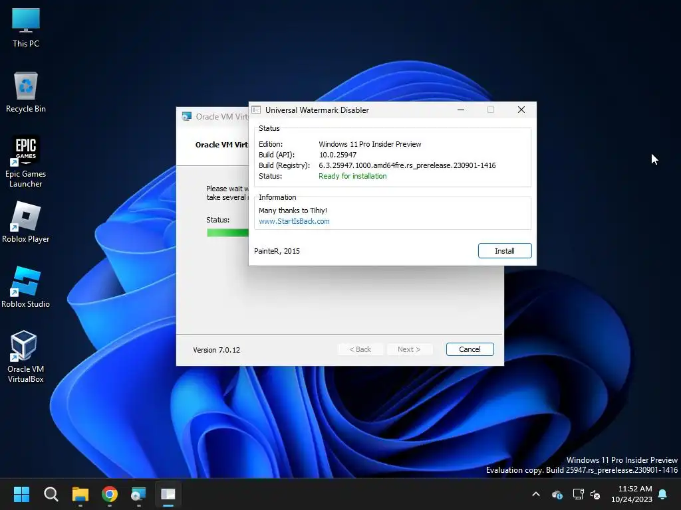Select the 'Windows 11 Pro Insider Preview' edition text

click(370, 144)
